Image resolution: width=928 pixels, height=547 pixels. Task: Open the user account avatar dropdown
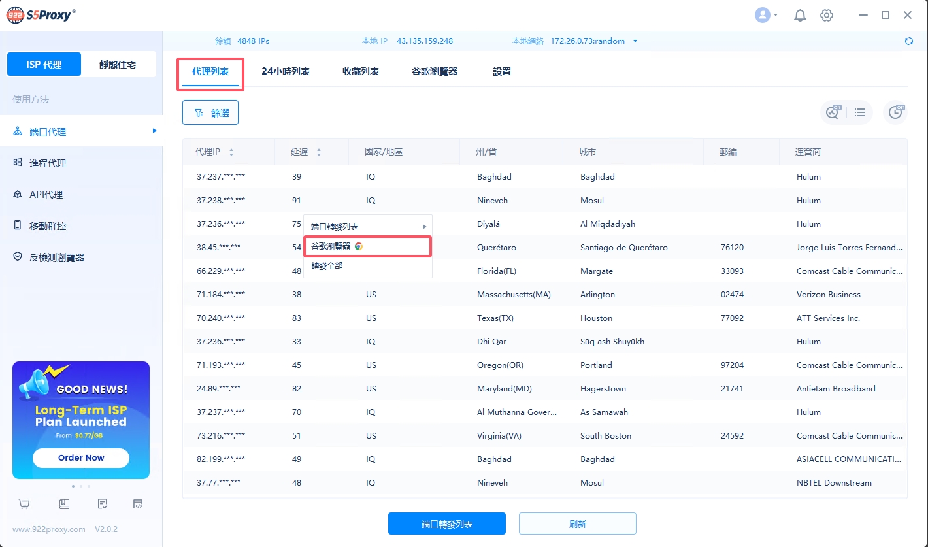[x=765, y=16]
